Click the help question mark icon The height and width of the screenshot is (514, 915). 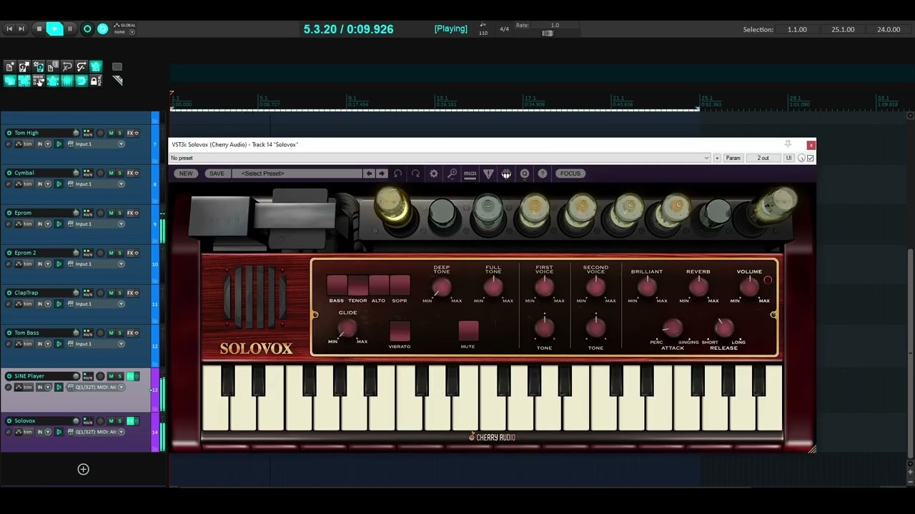[x=543, y=173]
